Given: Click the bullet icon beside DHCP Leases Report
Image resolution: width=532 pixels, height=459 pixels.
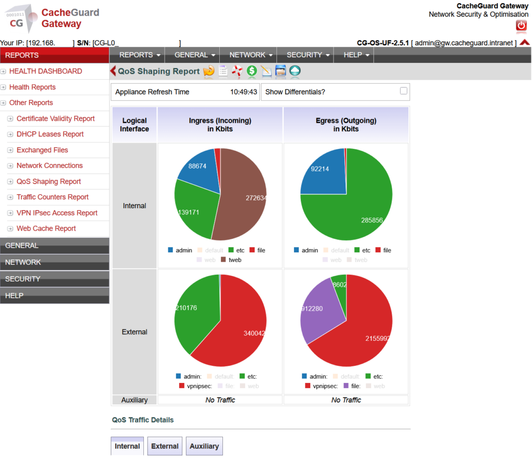Looking at the screenshot, I should coord(10,134).
